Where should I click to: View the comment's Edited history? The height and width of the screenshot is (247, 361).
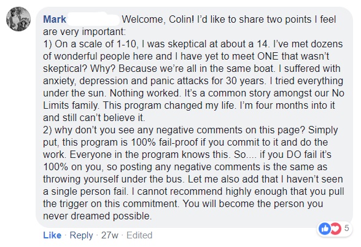[x=139, y=235]
